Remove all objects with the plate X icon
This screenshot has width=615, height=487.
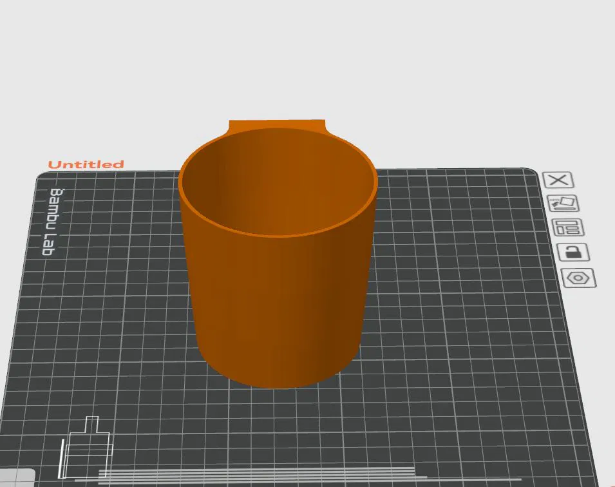point(558,180)
